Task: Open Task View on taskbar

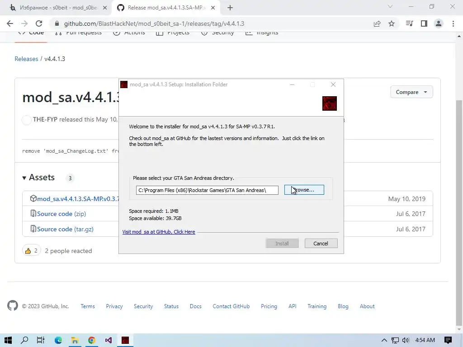Action: 41,340
